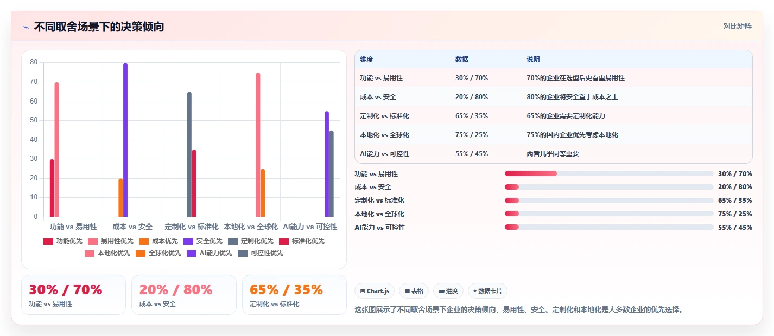Toggle the 定制化优先 legend entry
The height and width of the screenshot is (336, 774).
point(251,241)
